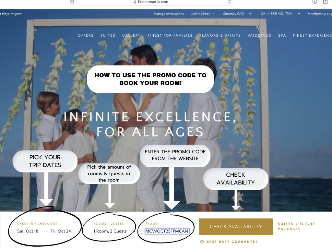
Task: Open Finest for Families menu
Action: 170,35
